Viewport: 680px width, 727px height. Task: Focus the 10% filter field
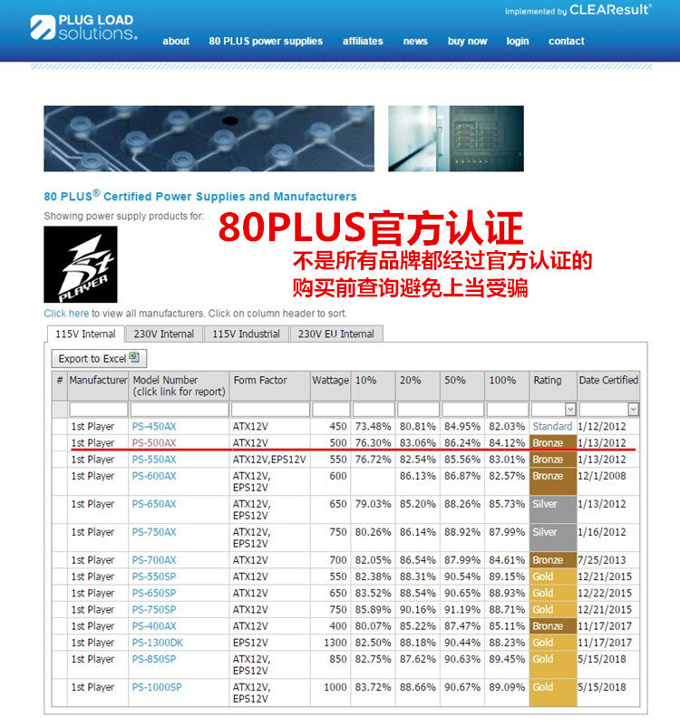[374, 410]
